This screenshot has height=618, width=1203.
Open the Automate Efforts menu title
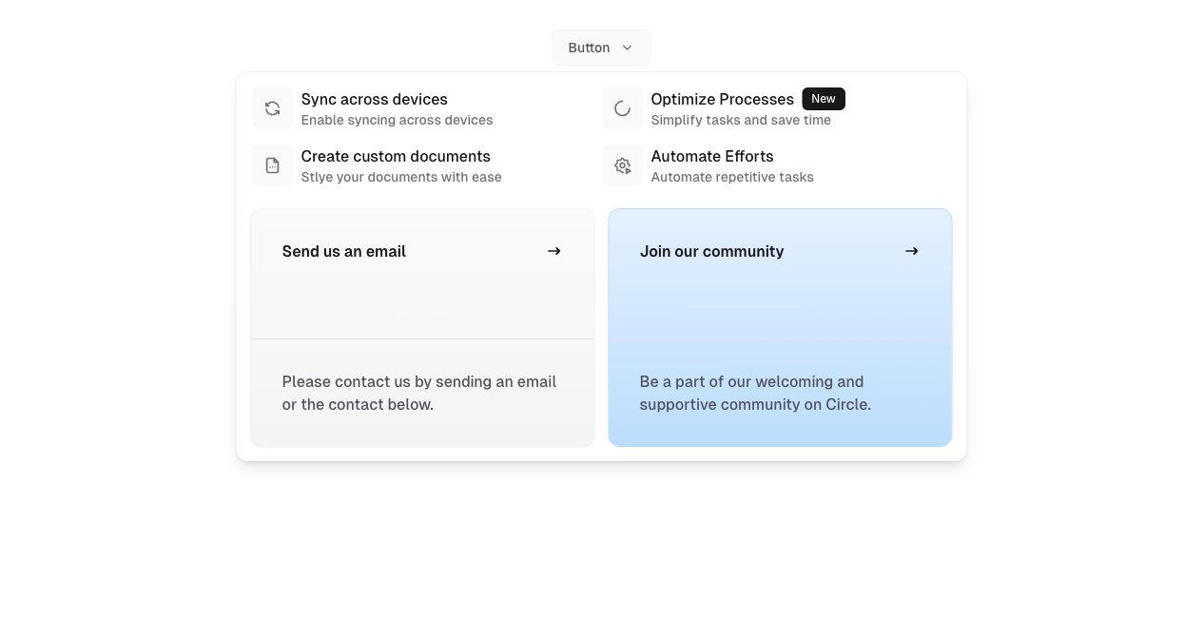click(711, 156)
